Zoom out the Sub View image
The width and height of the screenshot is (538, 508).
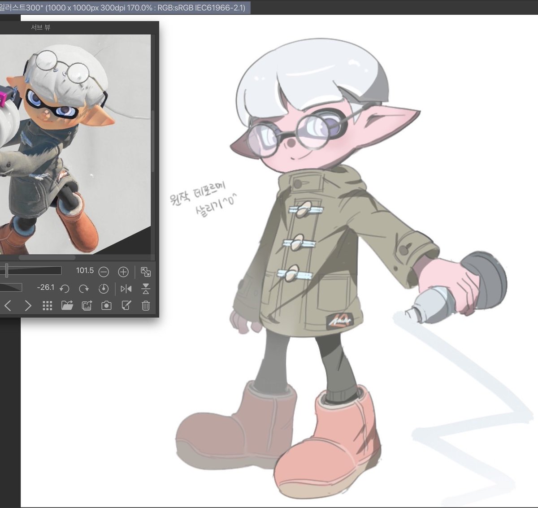coord(104,272)
